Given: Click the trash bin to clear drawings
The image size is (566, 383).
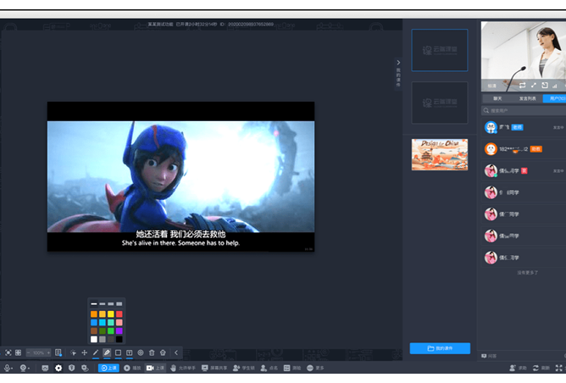Looking at the screenshot, I should click(152, 352).
